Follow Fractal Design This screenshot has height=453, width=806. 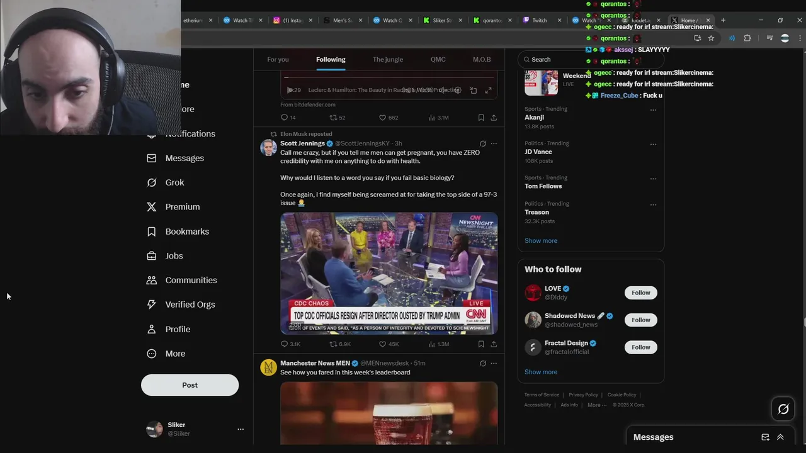[x=641, y=347]
